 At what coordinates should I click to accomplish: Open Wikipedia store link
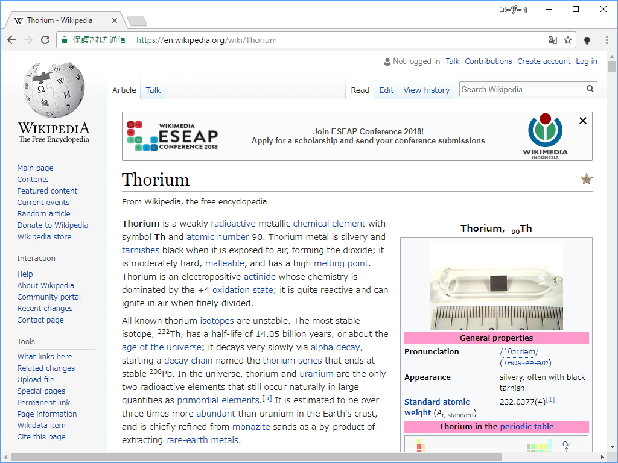[x=44, y=236]
